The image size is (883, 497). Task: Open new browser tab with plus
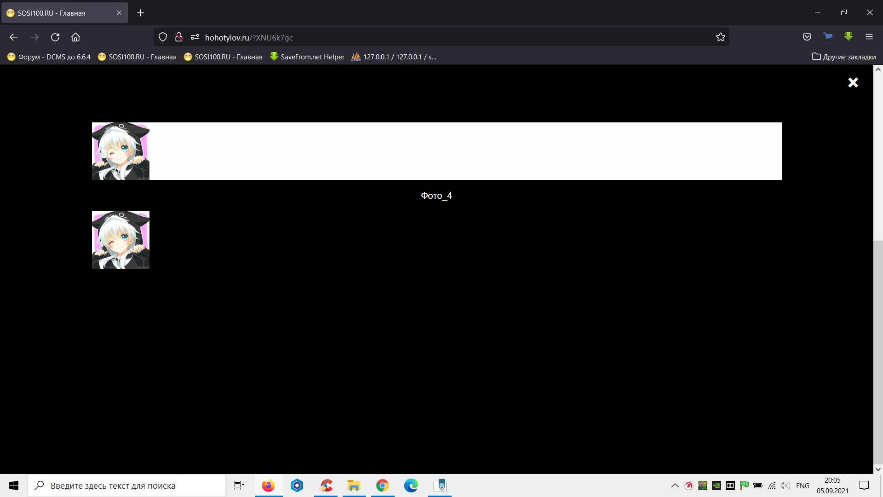(x=141, y=13)
